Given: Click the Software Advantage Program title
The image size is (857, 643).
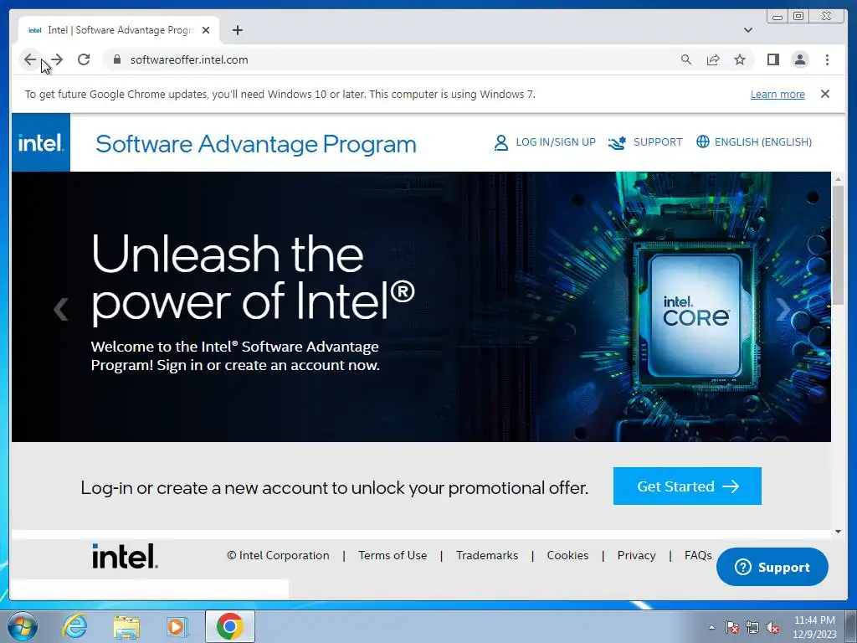Looking at the screenshot, I should 256,144.
